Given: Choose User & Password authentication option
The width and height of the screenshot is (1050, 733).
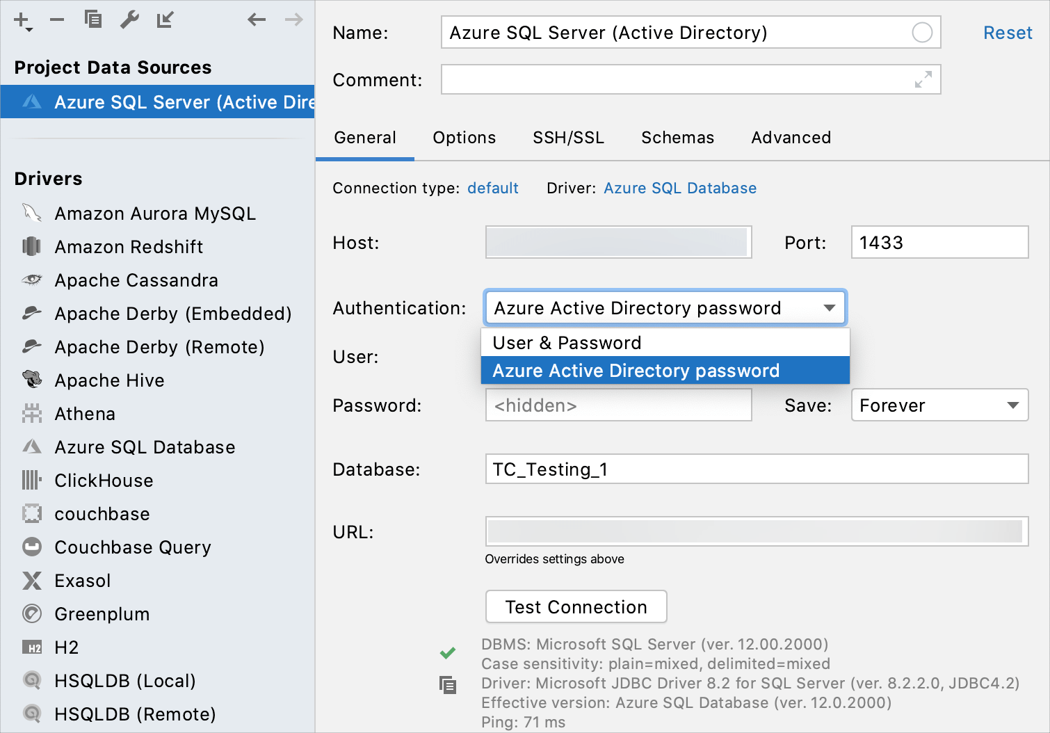Looking at the screenshot, I should 665,343.
